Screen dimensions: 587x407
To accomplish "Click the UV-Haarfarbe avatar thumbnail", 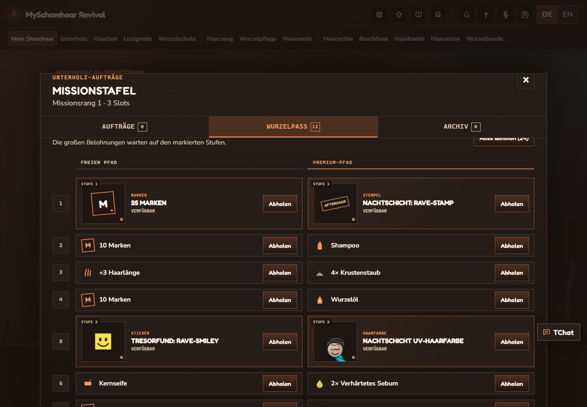I will point(335,341).
